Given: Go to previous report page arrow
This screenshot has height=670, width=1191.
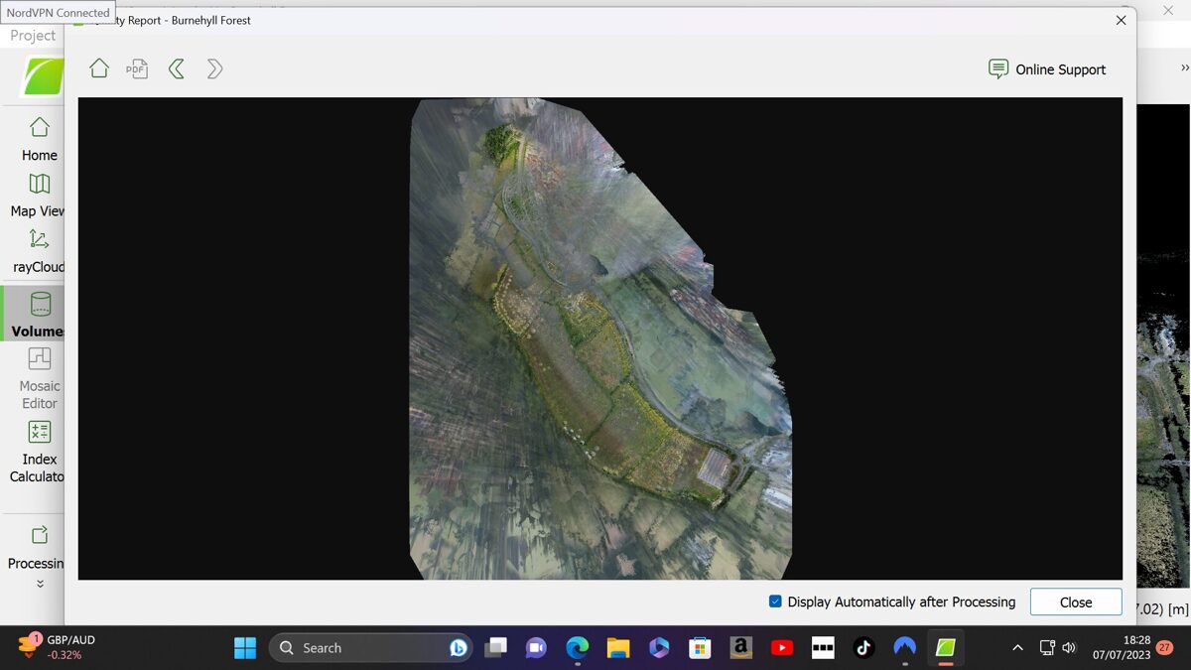Looking at the screenshot, I should point(177,68).
